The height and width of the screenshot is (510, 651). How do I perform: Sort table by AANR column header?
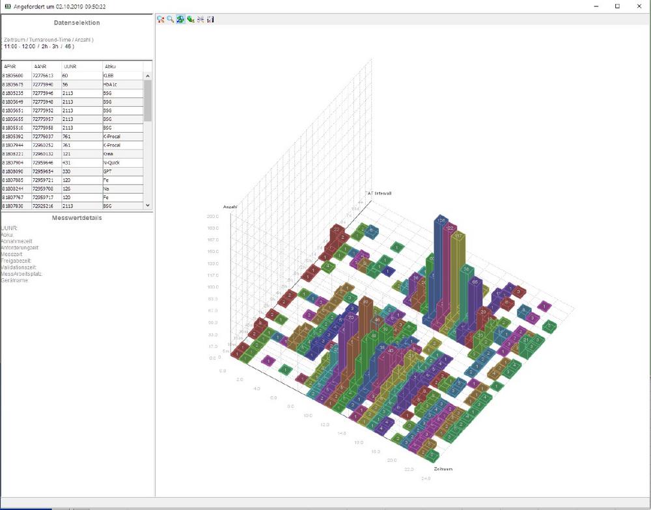[46, 66]
